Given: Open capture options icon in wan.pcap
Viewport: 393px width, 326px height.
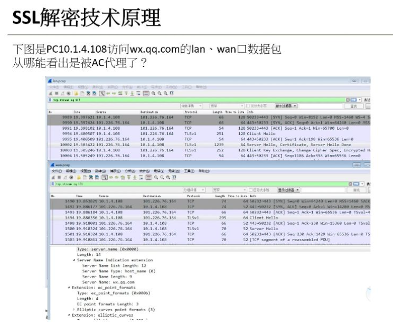Looking at the screenshot, I should coord(71,177).
